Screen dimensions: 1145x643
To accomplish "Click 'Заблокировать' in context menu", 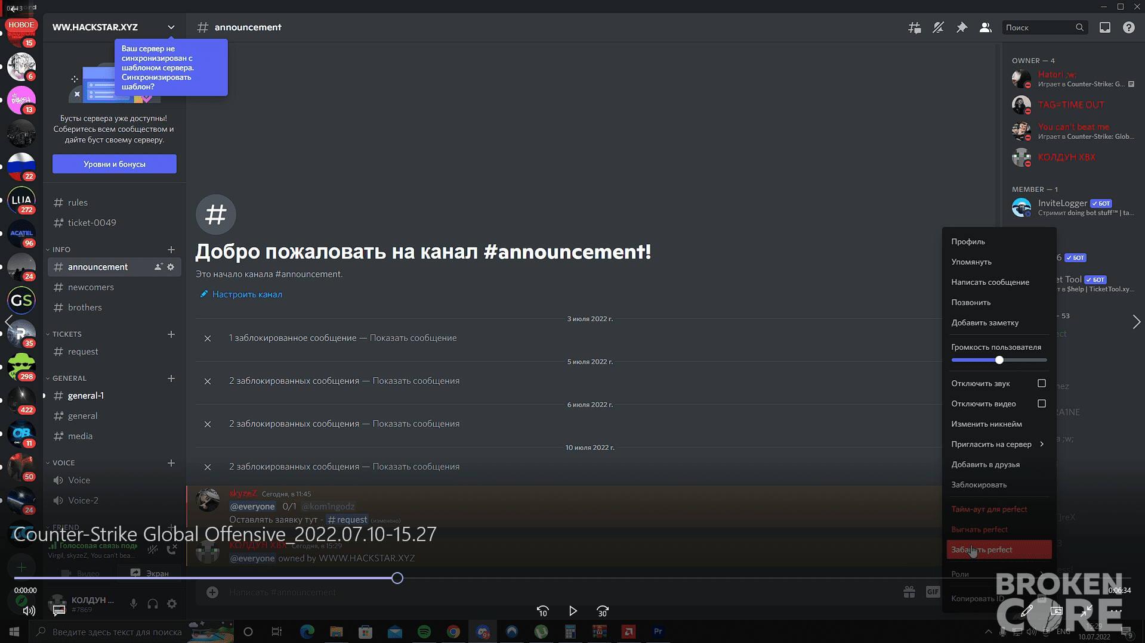I will (998, 484).
